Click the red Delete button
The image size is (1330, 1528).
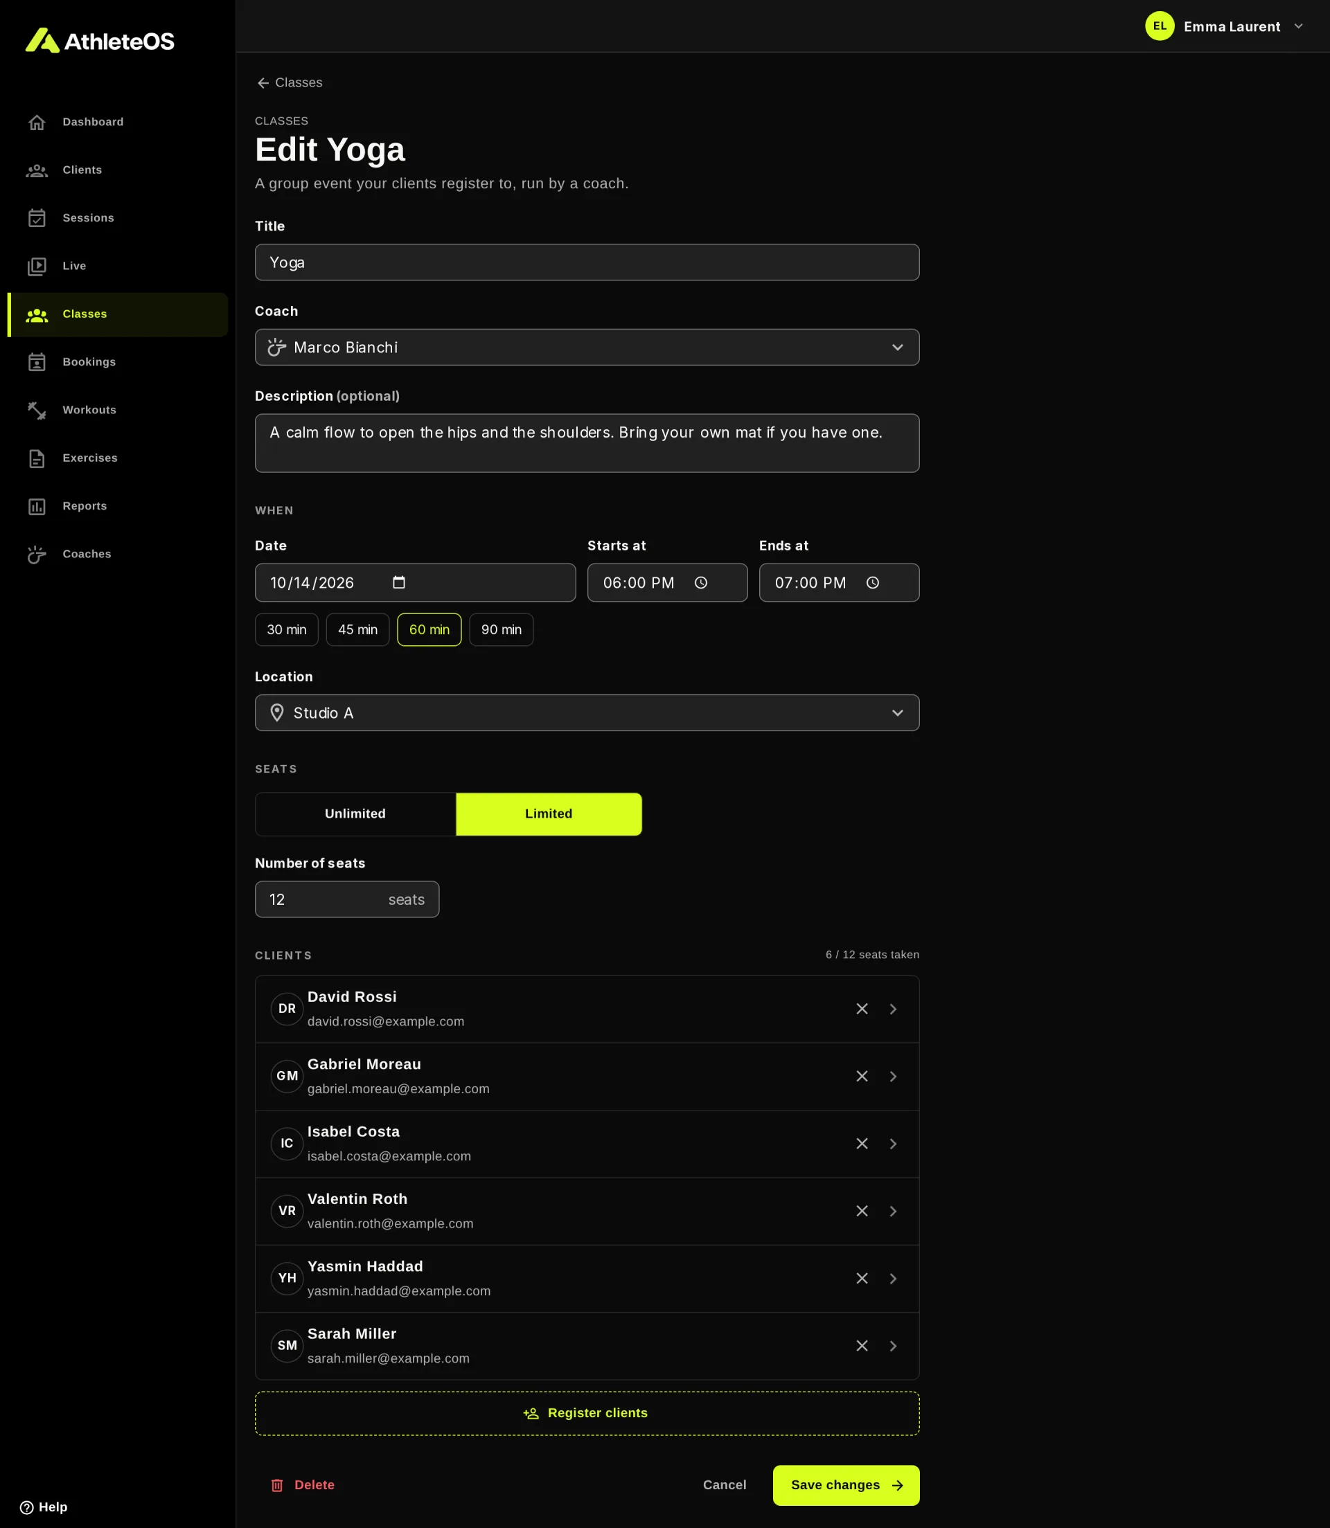click(302, 1485)
